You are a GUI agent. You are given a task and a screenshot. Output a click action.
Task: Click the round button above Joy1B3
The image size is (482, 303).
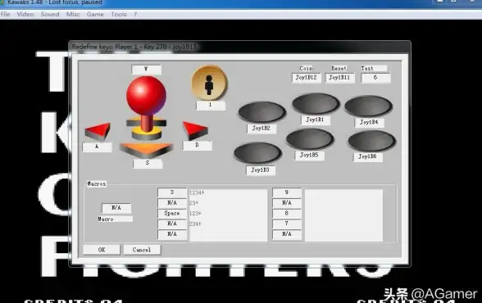point(257,153)
